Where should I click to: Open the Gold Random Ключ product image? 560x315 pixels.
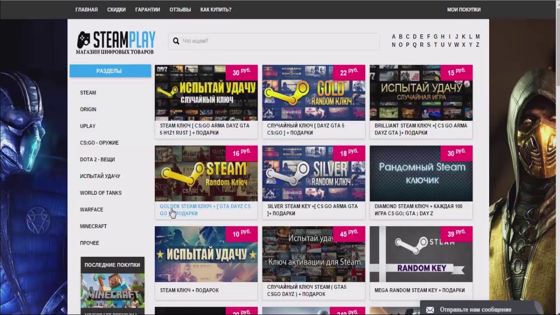(x=314, y=93)
